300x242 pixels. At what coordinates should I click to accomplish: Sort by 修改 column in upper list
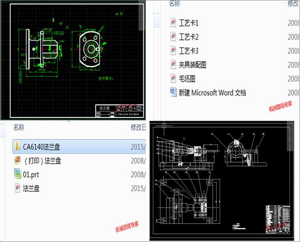click(x=293, y=3)
